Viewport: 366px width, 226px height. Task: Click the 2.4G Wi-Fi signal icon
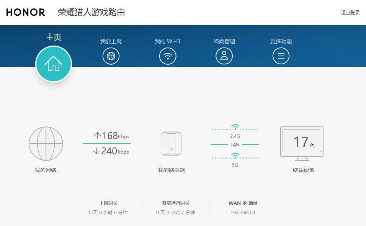pyautogui.click(x=235, y=127)
